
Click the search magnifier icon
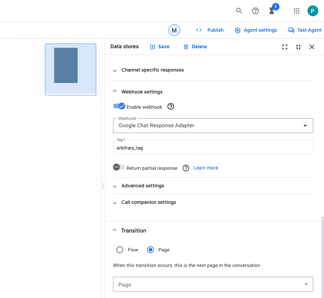239,11
